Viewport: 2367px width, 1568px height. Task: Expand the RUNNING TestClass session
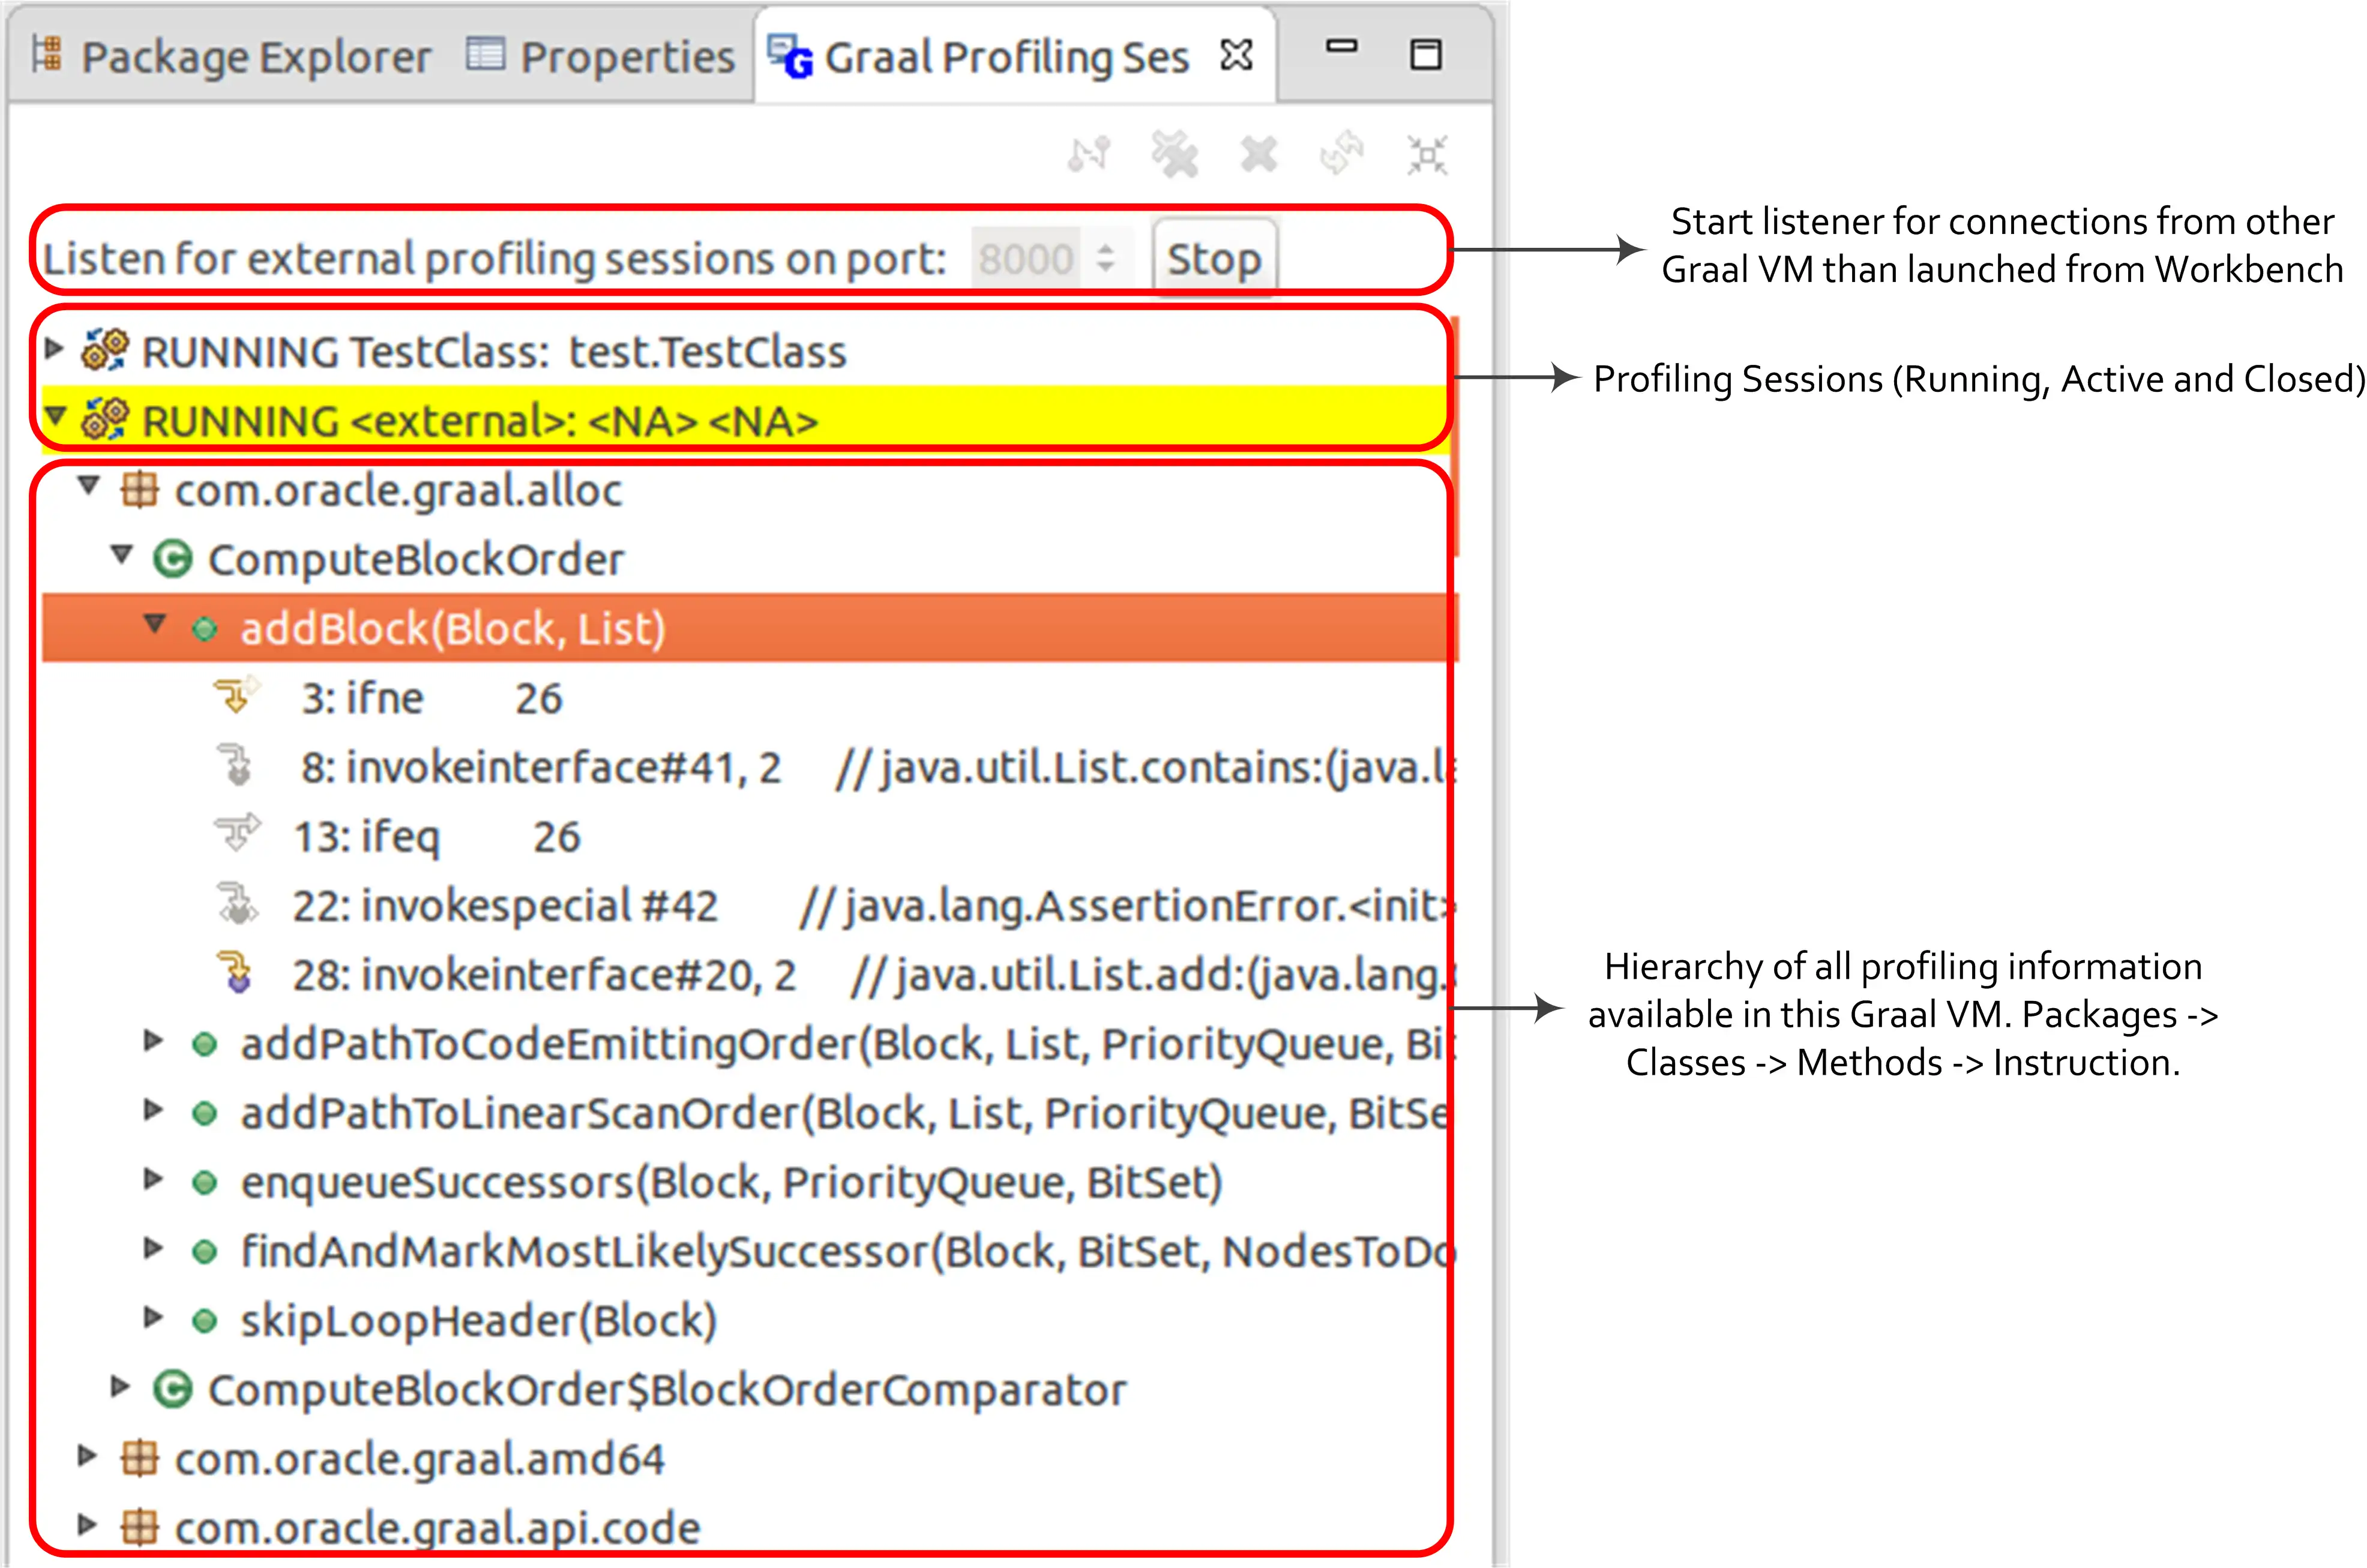[55, 349]
